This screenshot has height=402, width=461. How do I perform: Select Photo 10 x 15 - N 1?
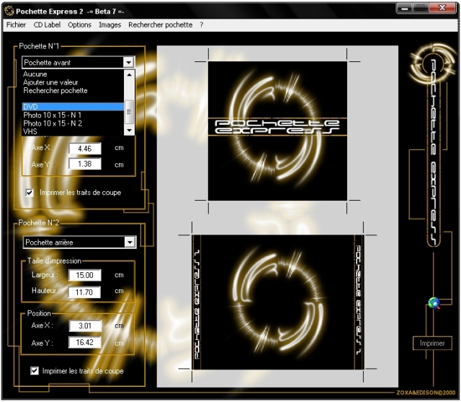[x=73, y=115]
